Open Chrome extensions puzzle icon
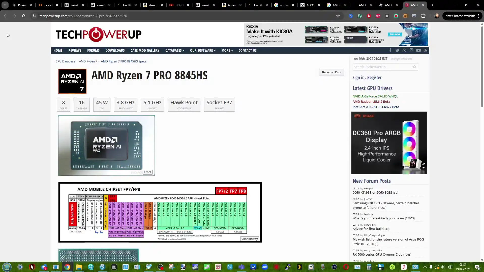 [x=423, y=16]
